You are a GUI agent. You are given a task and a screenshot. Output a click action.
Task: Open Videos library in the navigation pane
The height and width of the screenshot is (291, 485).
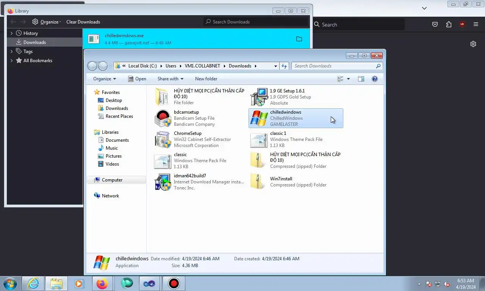coord(112,164)
